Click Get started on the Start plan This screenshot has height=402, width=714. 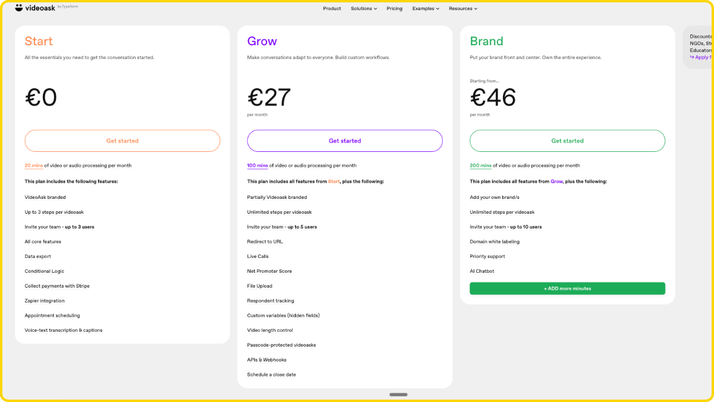click(122, 141)
